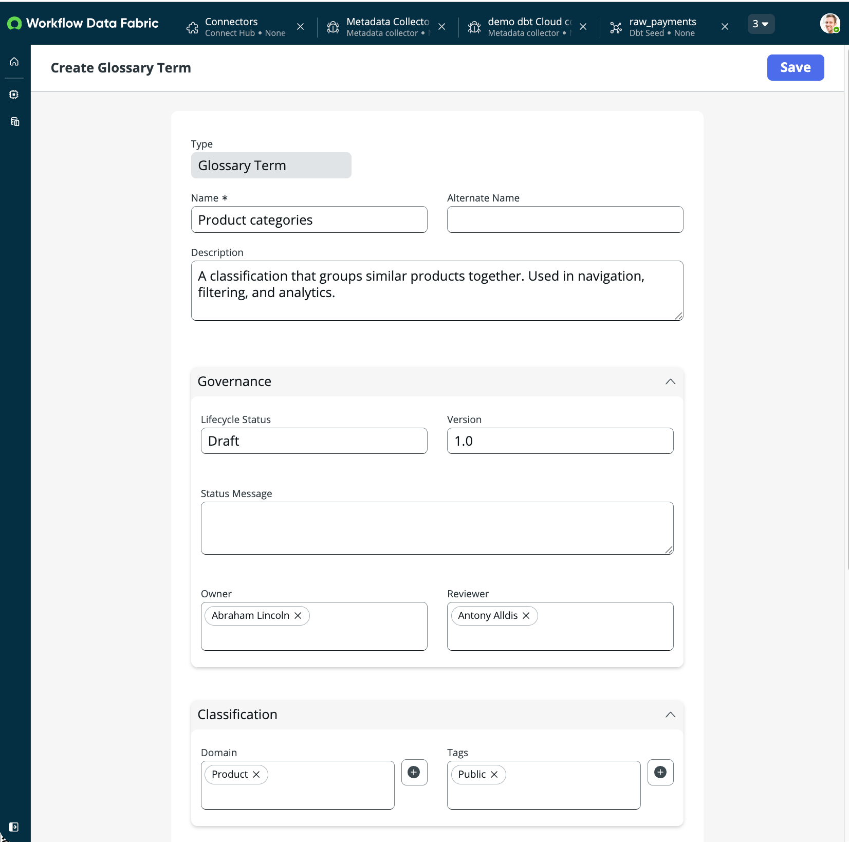This screenshot has width=849, height=842.
Task: Click the Classification section title
Action: click(x=237, y=715)
